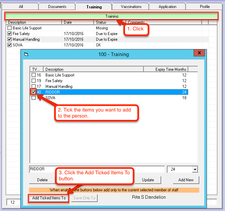Tick Manual Handling checkbox in dialog list
This screenshot has width=225, height=211.
pyautogui.click(x=33, y=86)
